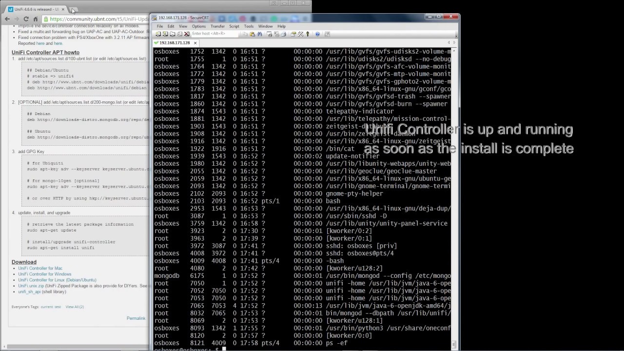Click the 'ps -ef' terminal row
The width and height of the screenshot is (624, 351).
coord(302,343)
